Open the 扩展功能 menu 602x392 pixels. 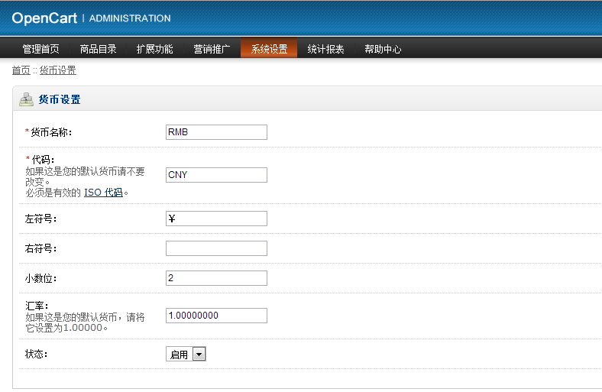click(x=154, y=49)
